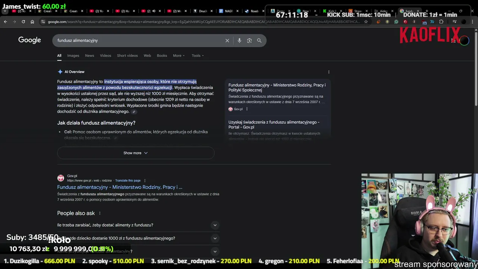View site information icon in address bar
Viewport: 478px width, 269px height.
(43, 22)
